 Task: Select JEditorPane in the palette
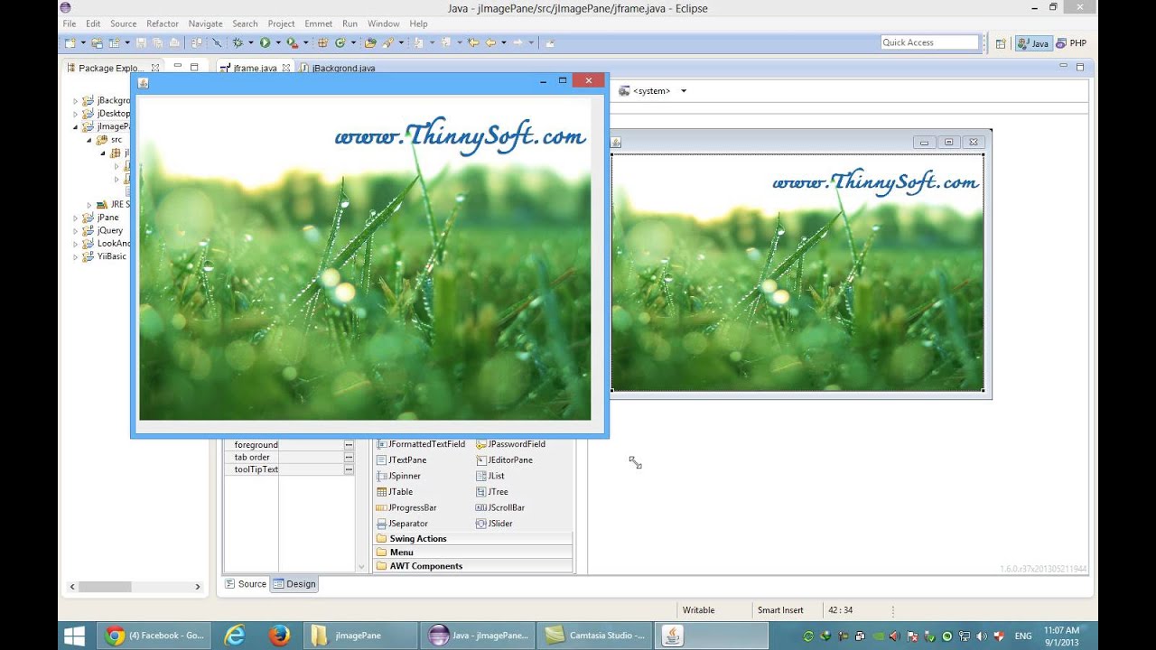(x=504, y=460)
